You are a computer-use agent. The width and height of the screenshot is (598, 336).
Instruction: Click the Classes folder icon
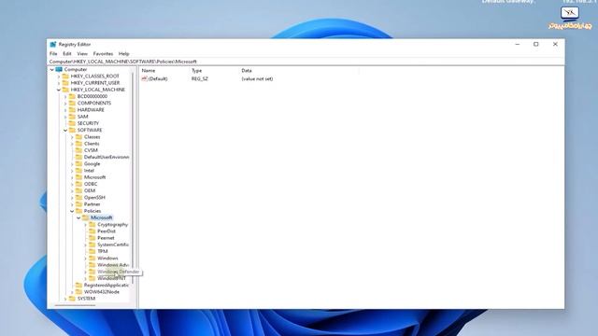pos(78,137)
